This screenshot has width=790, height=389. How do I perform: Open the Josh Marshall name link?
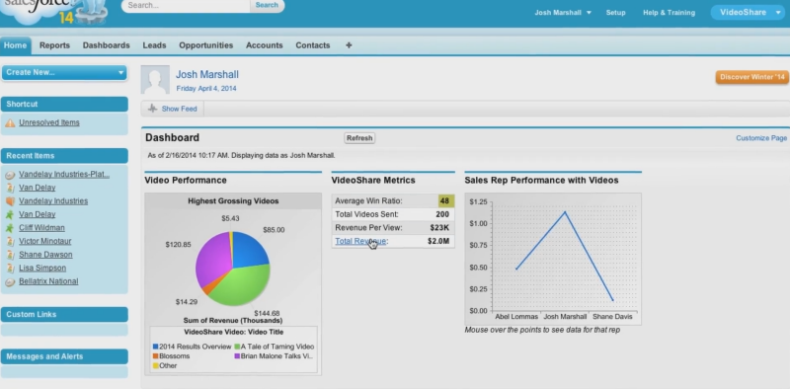207,75
